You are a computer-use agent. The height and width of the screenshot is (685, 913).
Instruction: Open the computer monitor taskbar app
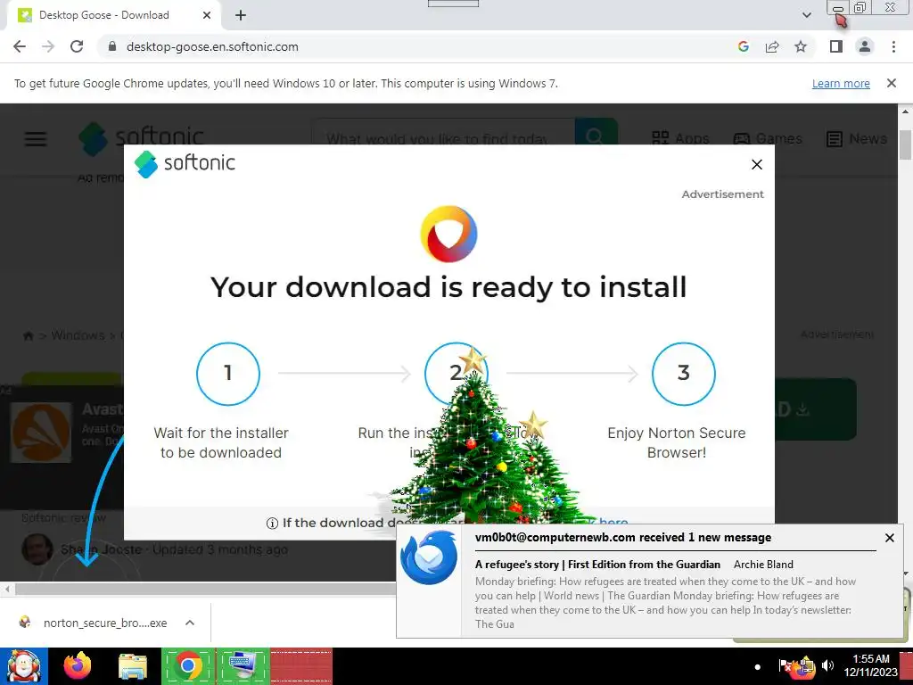point(243,665)
